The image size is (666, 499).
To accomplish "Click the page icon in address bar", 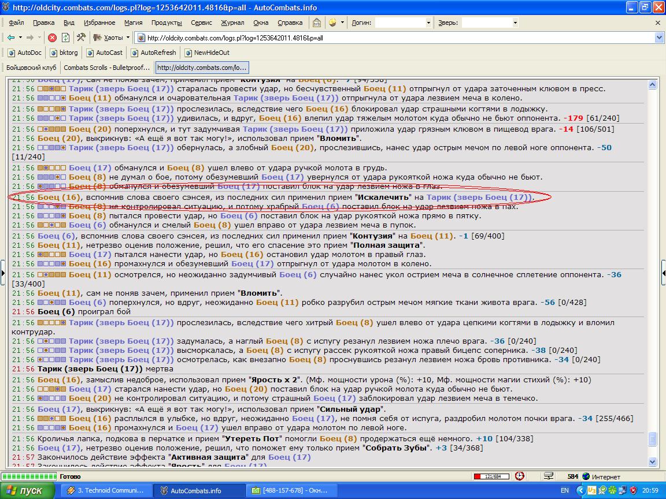I will (x=141, y=38).
